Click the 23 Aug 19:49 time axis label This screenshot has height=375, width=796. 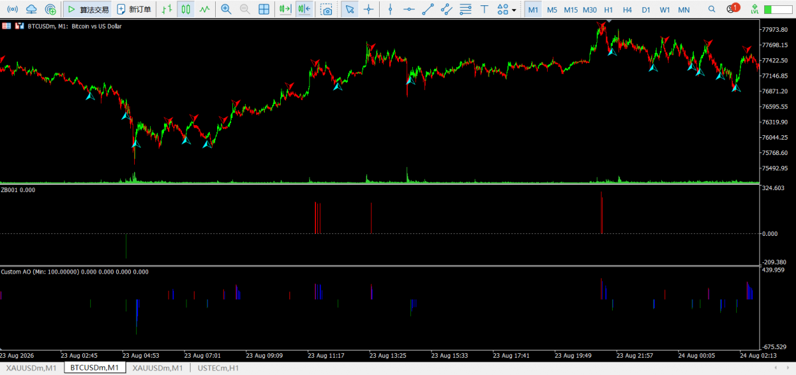coord(573,356)
